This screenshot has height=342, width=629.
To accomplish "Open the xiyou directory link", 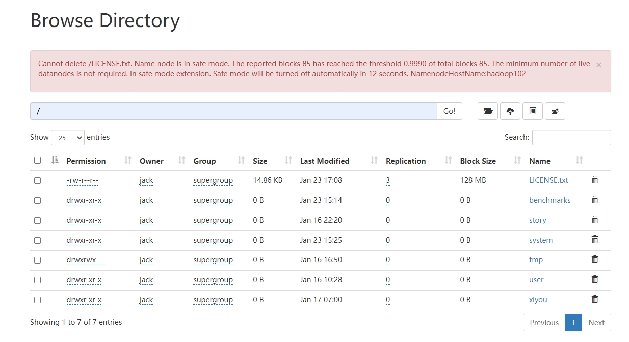I will (538, 300).
